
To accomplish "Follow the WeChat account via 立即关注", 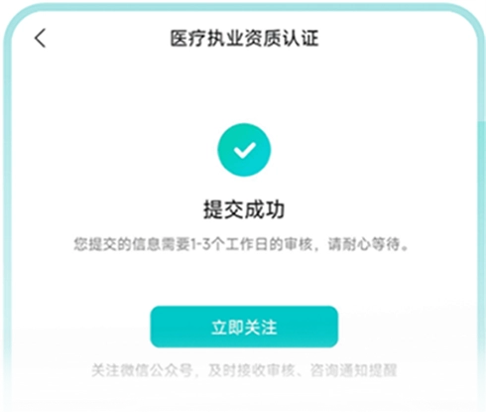I will coord(244,327).
